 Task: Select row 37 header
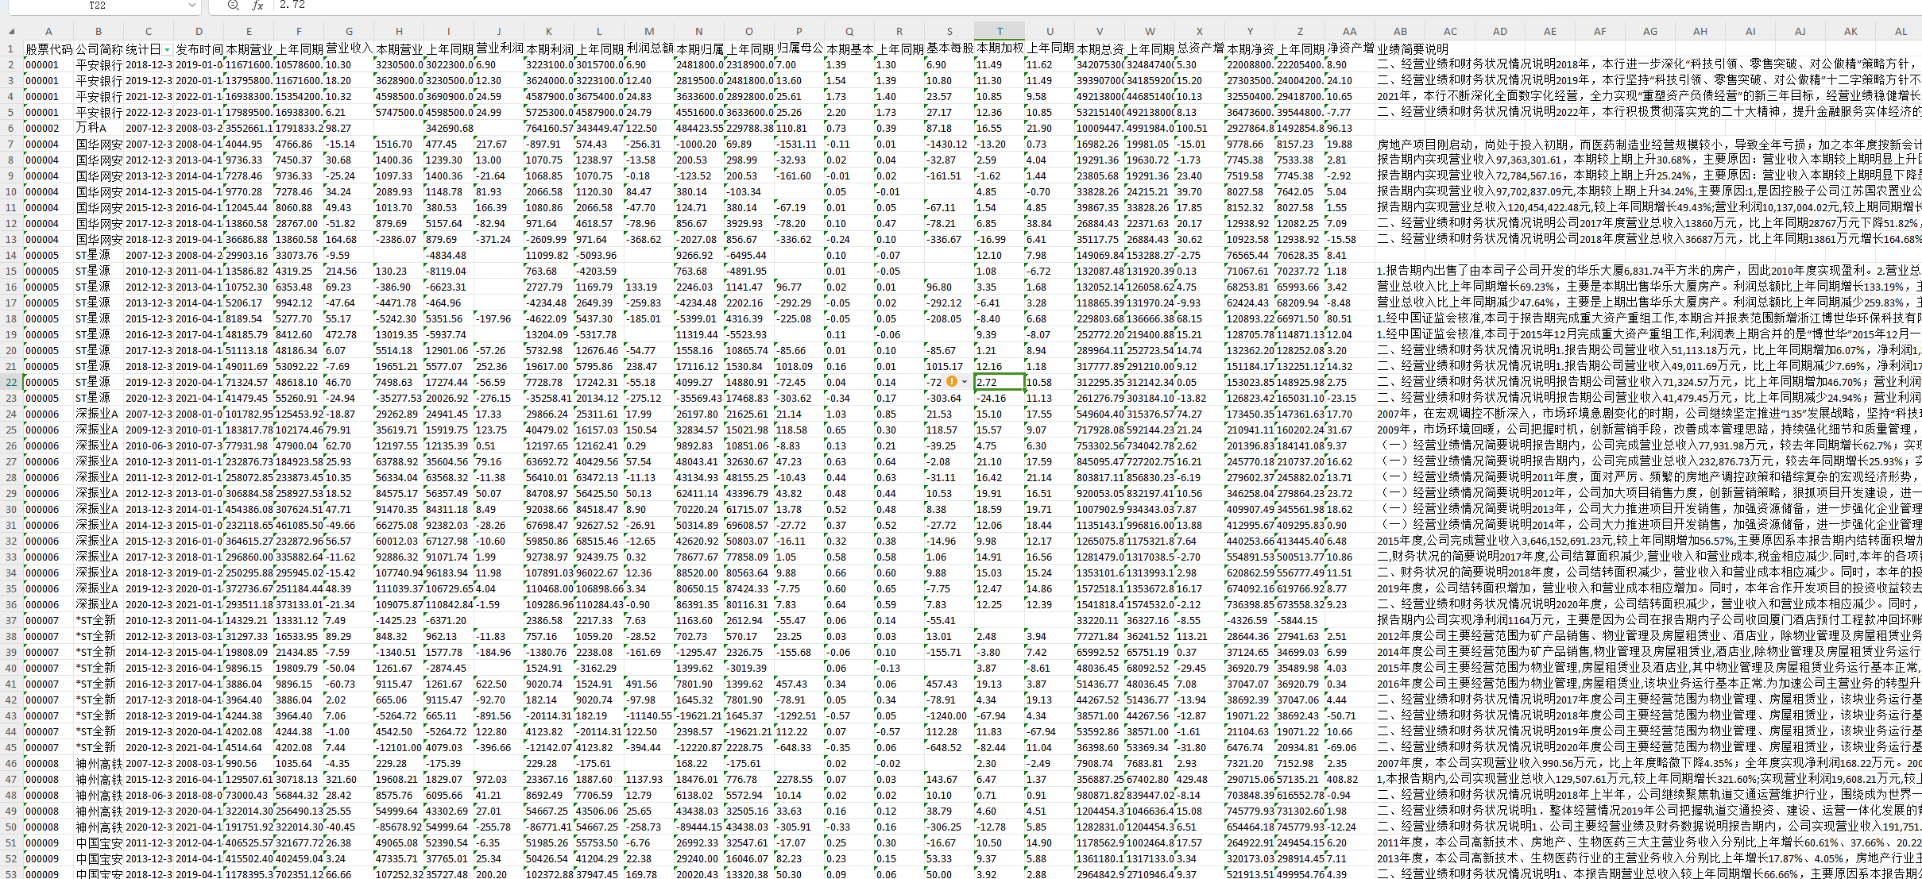point(11,620)
